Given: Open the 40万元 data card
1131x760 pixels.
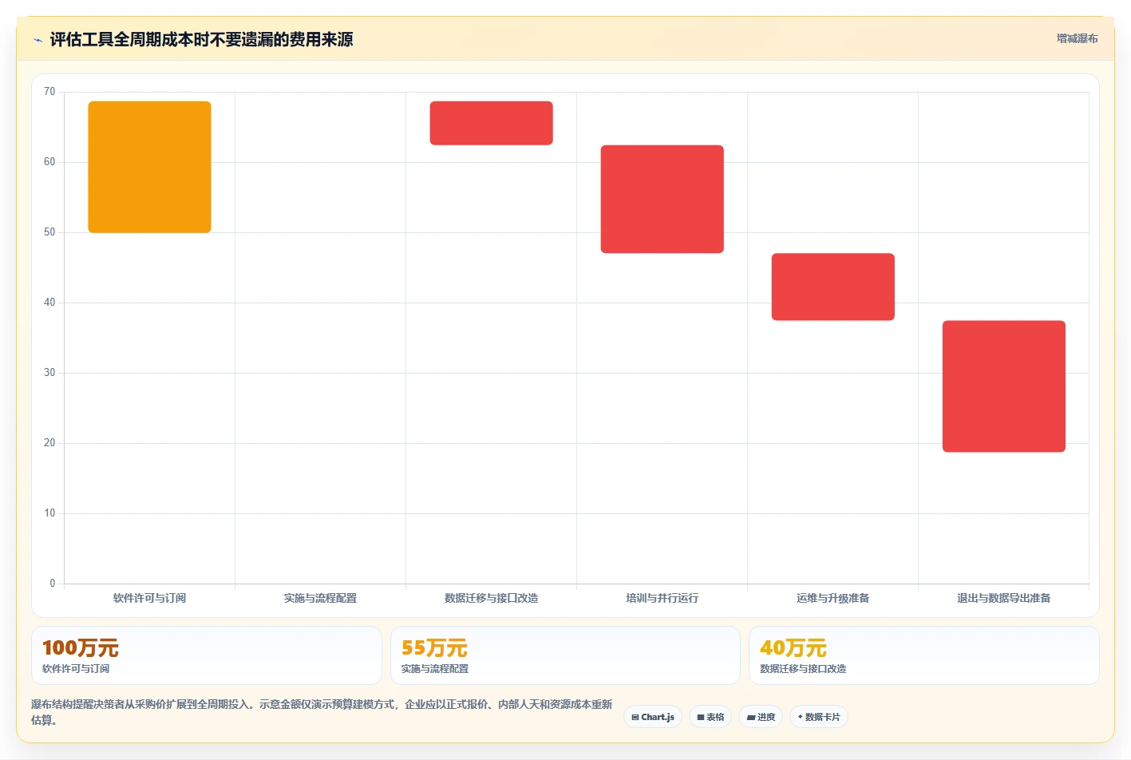Looking at the screenshot, I should 923,655.
